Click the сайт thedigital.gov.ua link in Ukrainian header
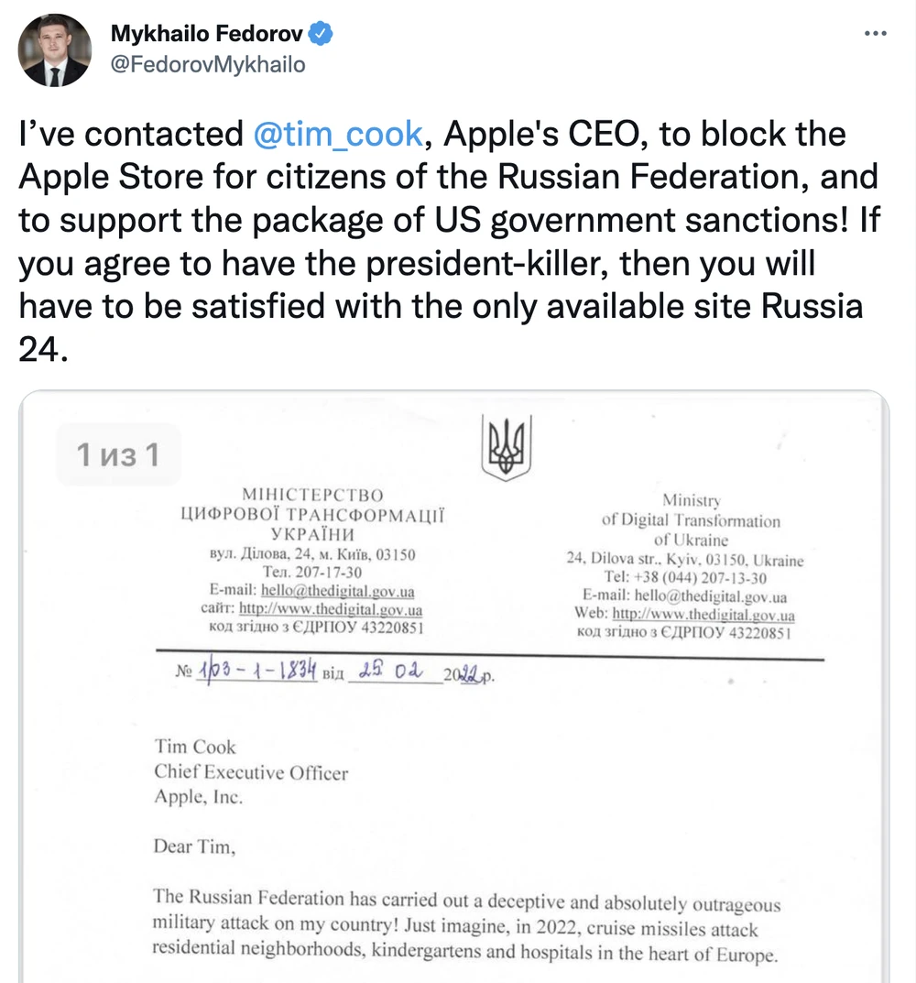 pos(331,609)
